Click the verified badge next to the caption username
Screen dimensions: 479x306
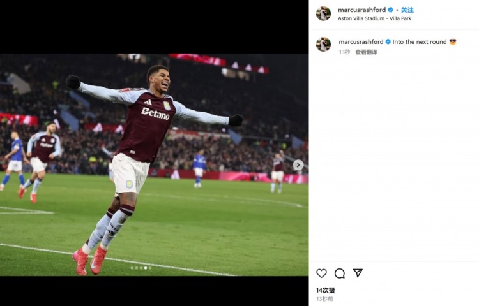pos(388,42)
